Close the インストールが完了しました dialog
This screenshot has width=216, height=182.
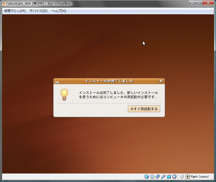[x=161, y=81]
